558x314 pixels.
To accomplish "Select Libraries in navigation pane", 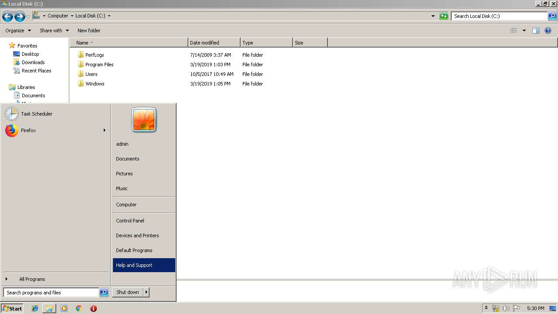I will pos(26,87).
